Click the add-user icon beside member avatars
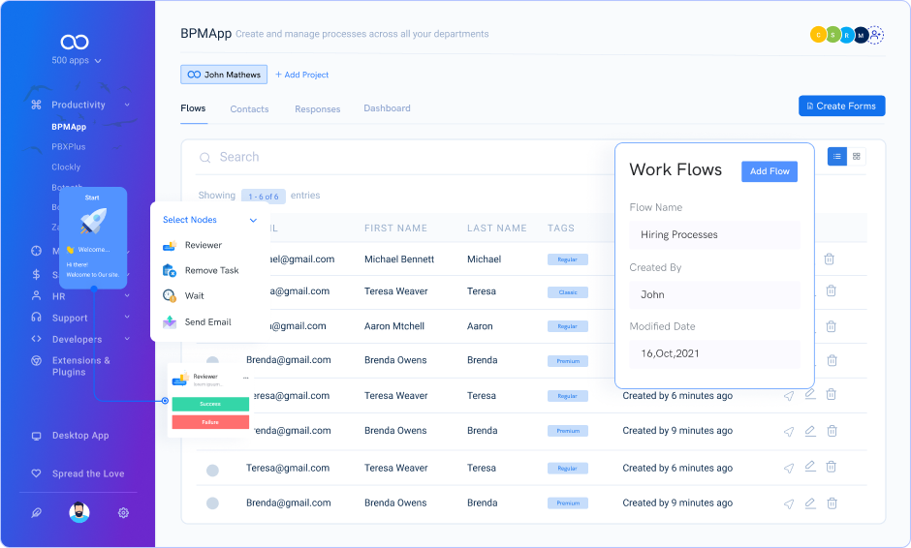911x548 pixels. point(876,35)
